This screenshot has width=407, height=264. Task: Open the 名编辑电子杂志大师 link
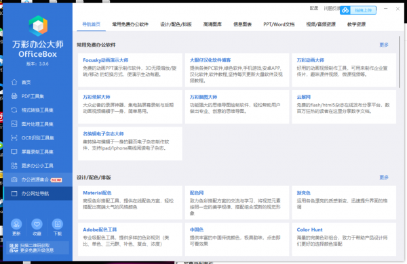click(x=103, y=133)
